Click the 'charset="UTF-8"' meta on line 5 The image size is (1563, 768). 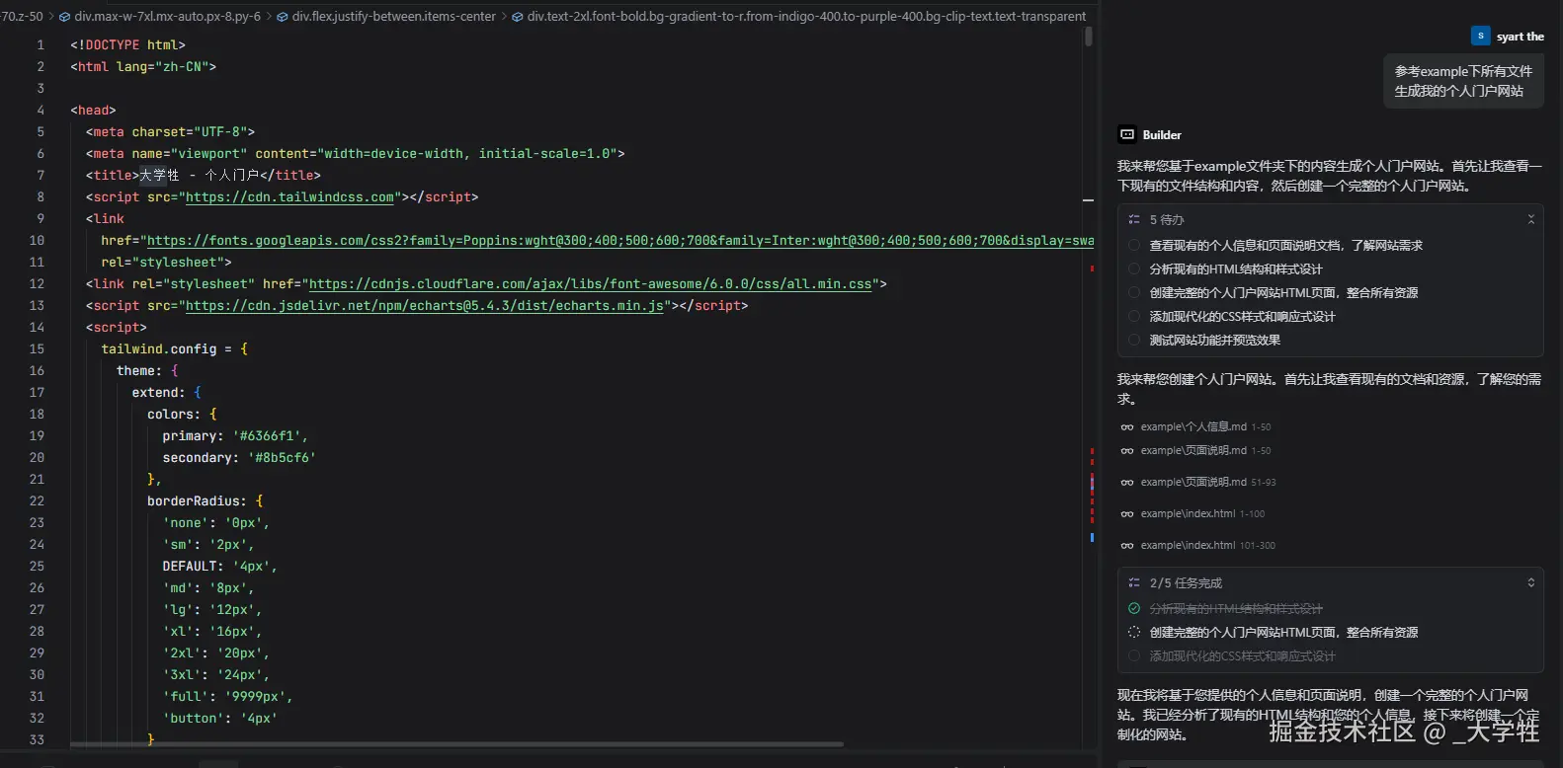(x=190, y=132)
